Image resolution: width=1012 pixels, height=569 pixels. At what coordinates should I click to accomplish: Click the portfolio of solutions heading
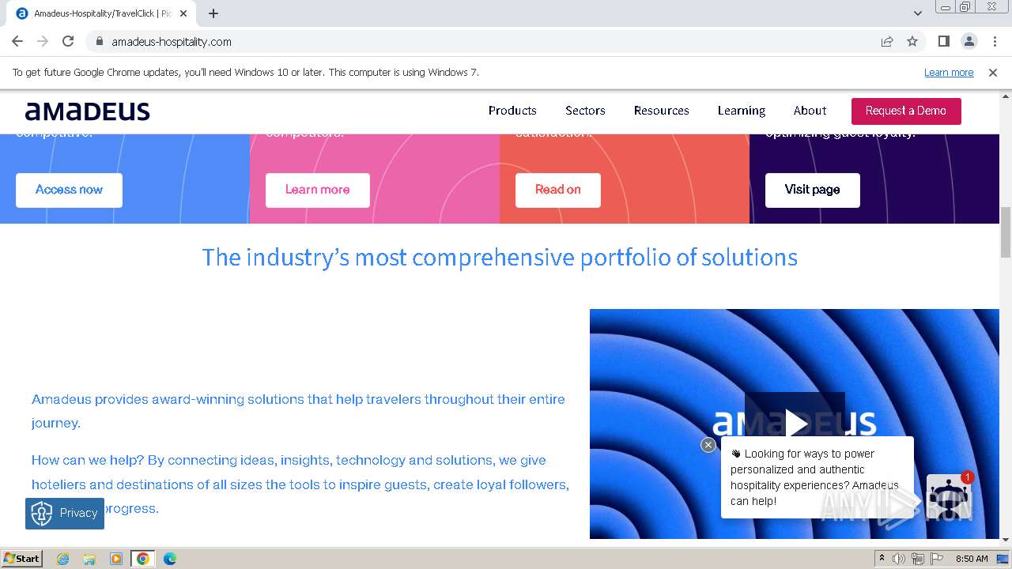pos(500,258)
